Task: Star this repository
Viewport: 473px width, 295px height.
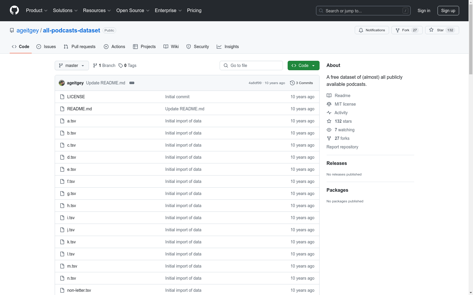Action: pyautogui.click(x=442, y=30)
